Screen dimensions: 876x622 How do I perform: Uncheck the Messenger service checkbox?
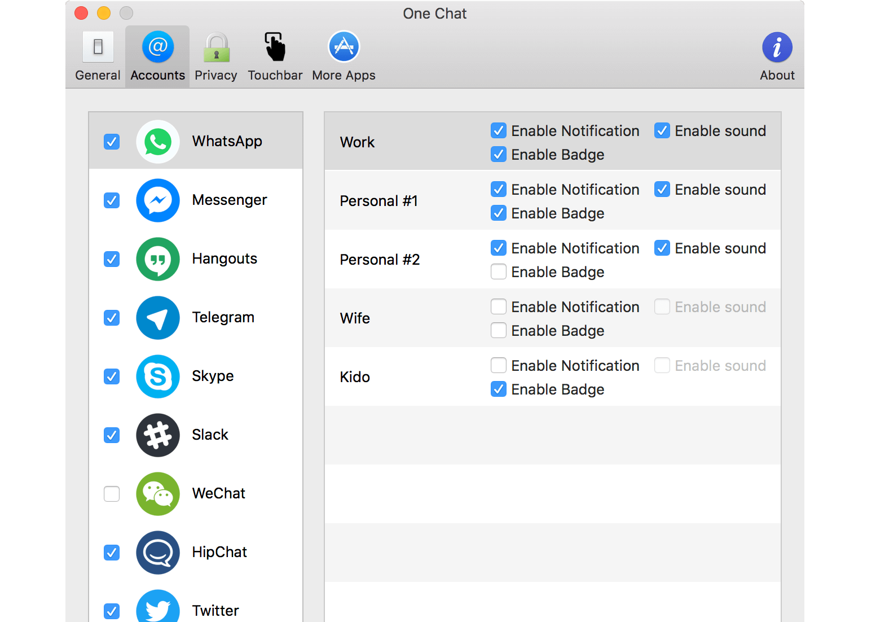tap(112, 200)
